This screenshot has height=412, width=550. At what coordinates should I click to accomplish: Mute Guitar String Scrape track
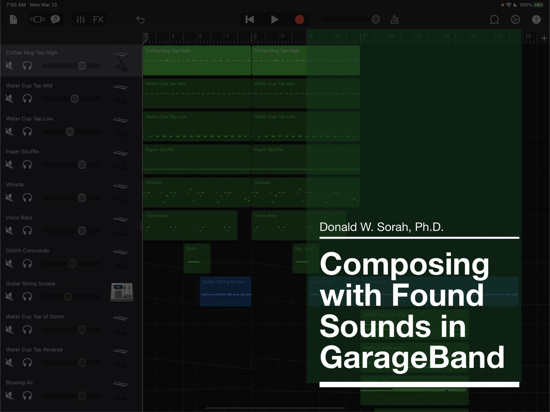coord(9,297)
